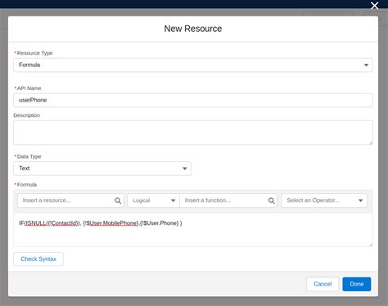Image resolution: width=388 pixels, height=306 pixels.
Task: Click the Check Syntax button
Action: 38,259
